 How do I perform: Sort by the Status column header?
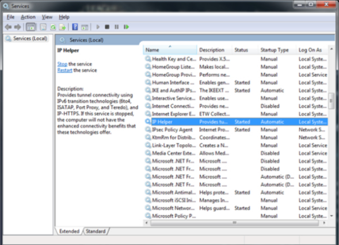(x=245, y=50)
